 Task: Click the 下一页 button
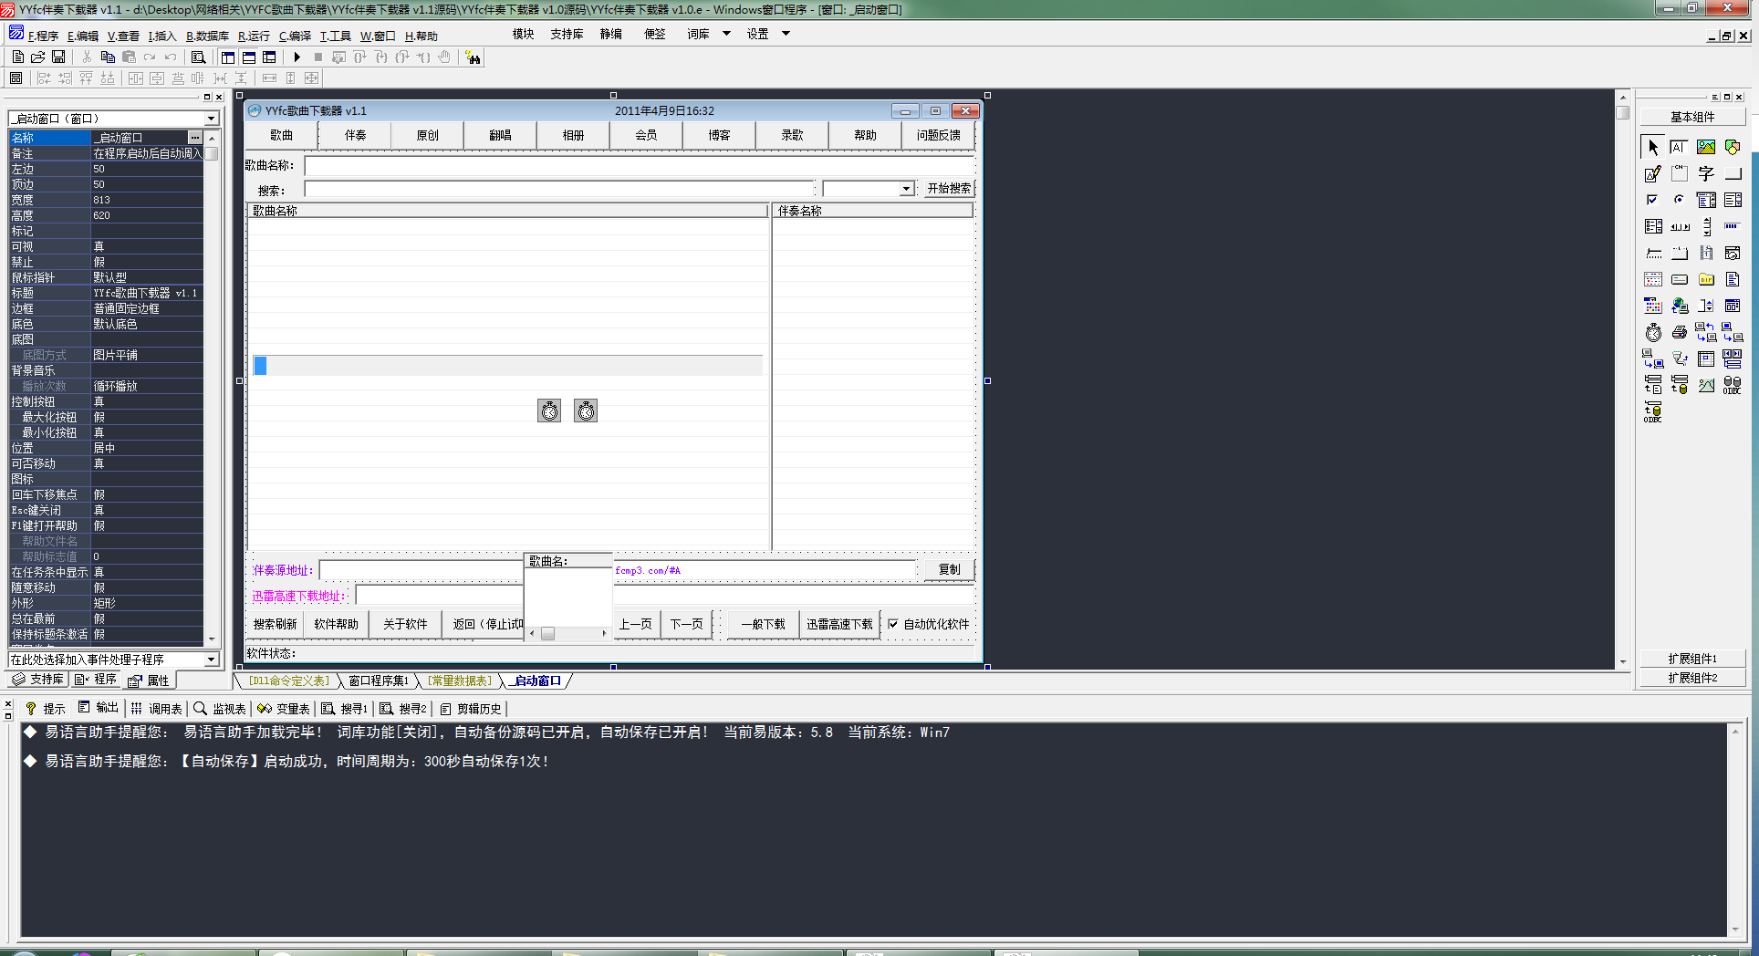click(687, 624)
